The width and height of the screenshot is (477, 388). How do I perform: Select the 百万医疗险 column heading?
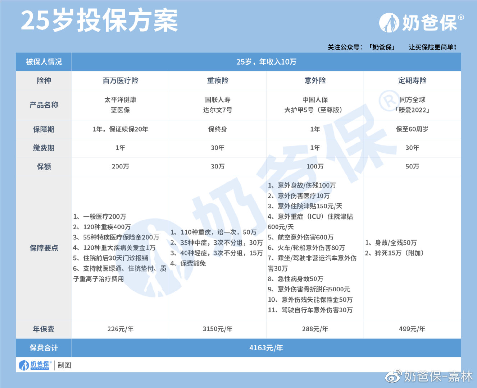coord(121,80)
